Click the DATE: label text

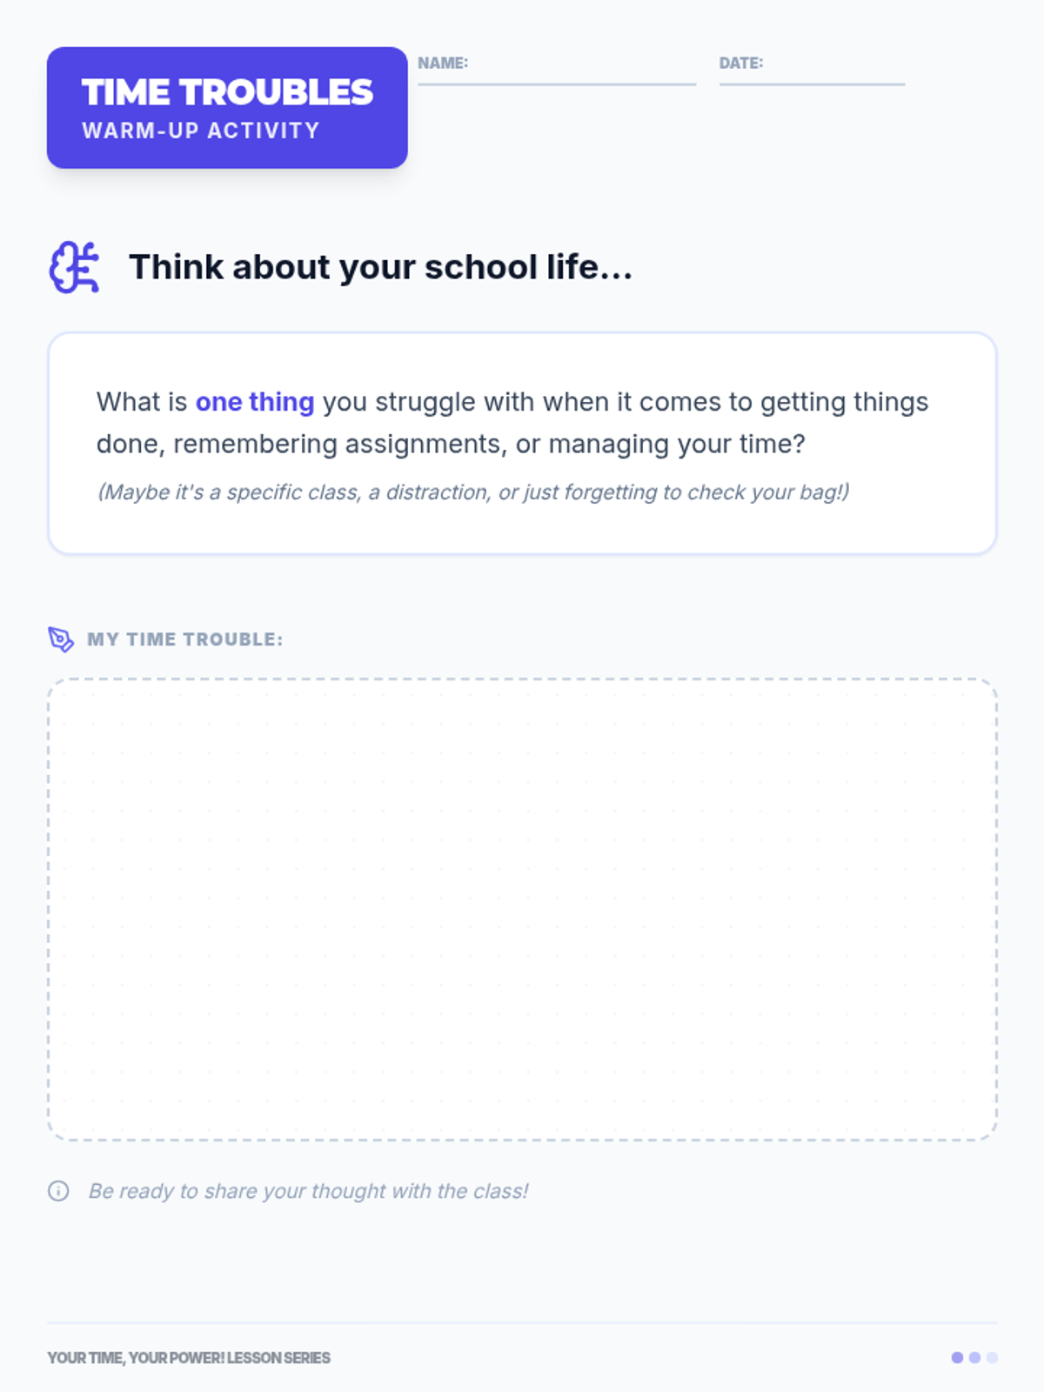pos(740,63)
